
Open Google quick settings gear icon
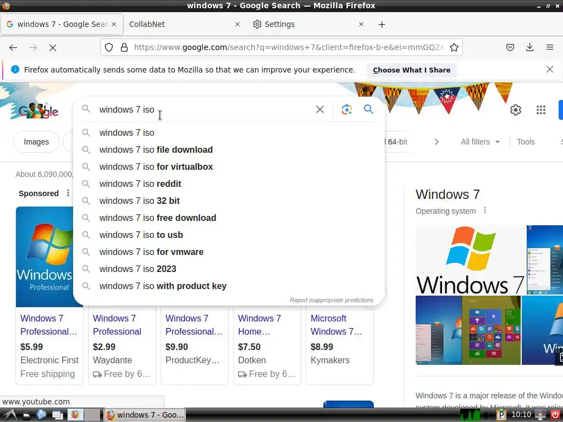(x=516, y=110)
